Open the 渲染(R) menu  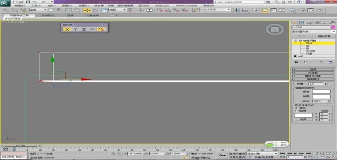coord(144,6)
